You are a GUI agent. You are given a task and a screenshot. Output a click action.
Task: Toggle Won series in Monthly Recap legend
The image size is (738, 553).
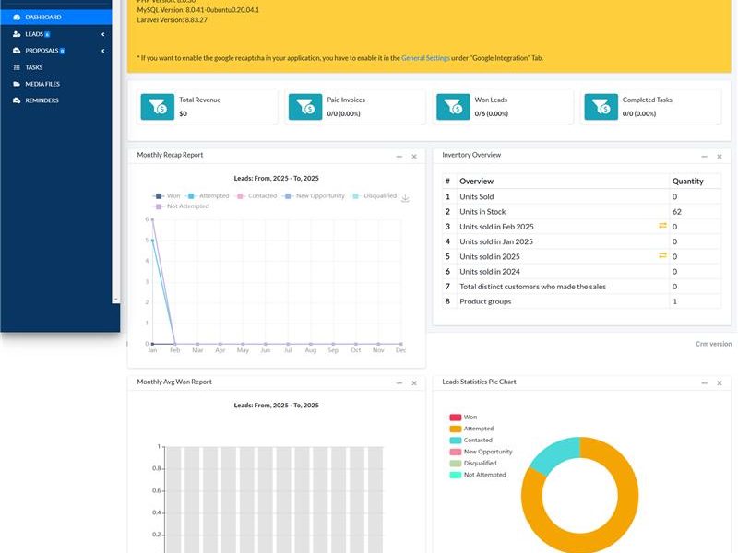(x=167, y=195)
